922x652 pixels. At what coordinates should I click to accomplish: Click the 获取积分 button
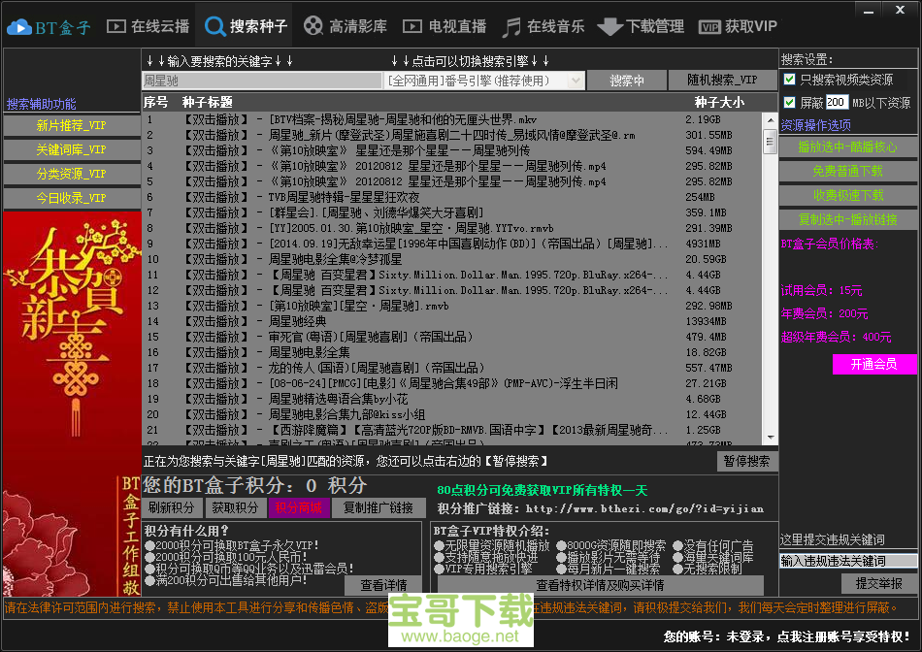pyautogui.click(x=235, y=507)
